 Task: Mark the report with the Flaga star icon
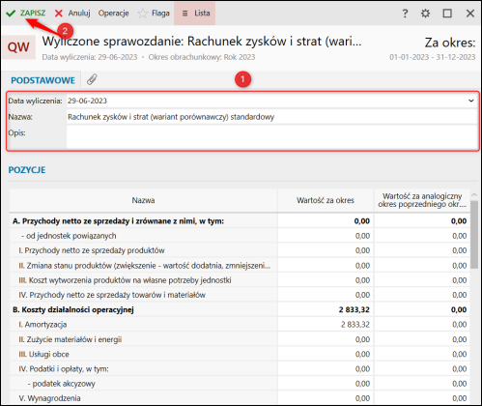point(142,14)
